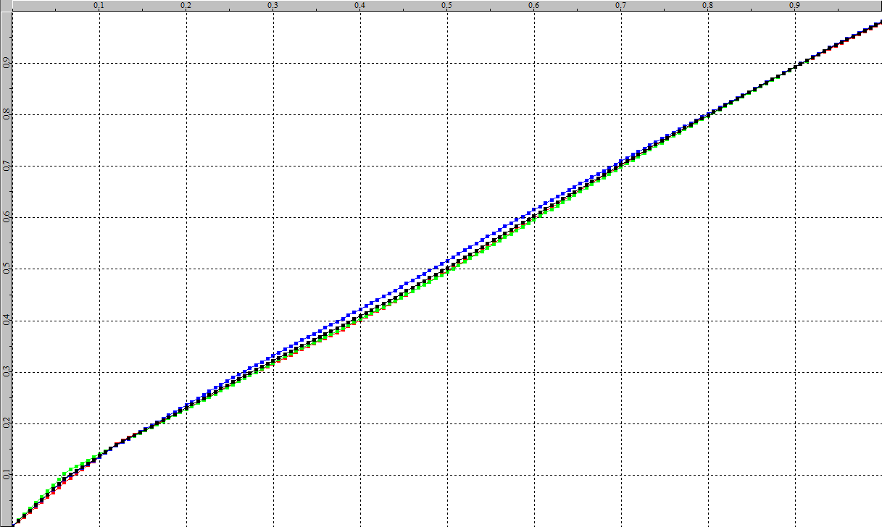
Task: Click the 0,3 label on the top ruler
Action: click(x=272, y=6)
